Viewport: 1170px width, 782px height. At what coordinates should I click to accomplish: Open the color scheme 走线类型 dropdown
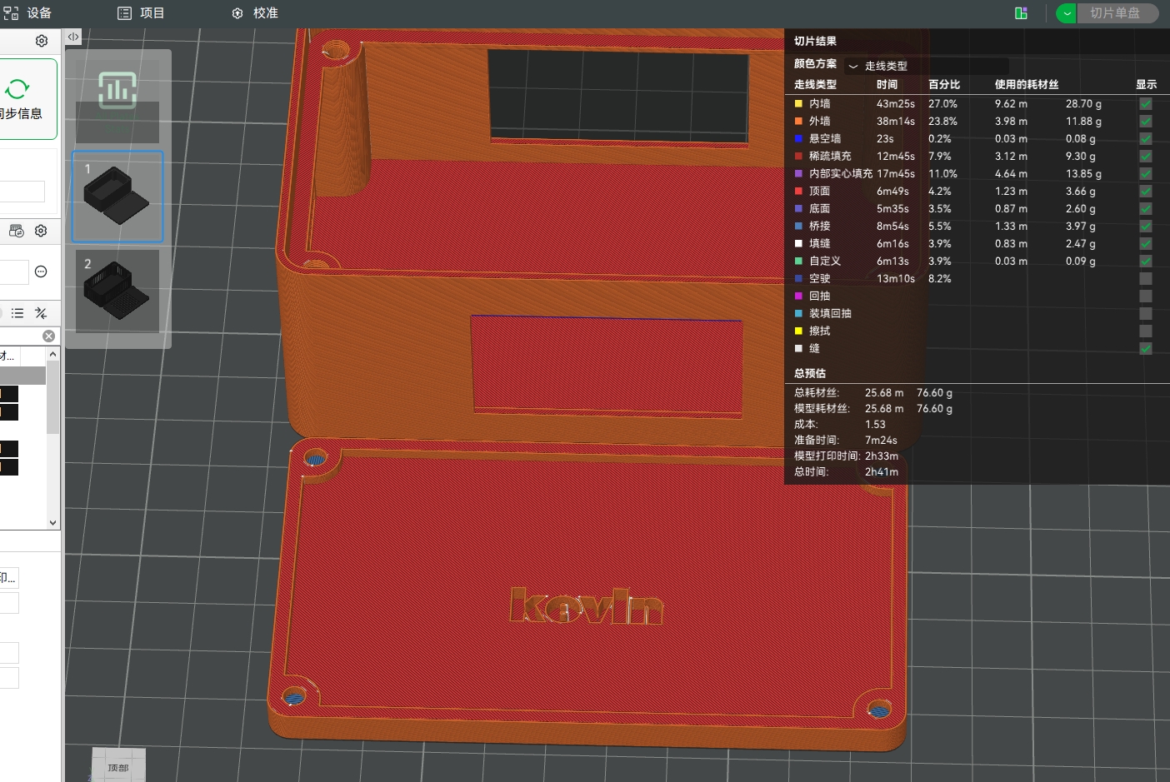coord(925,66)
